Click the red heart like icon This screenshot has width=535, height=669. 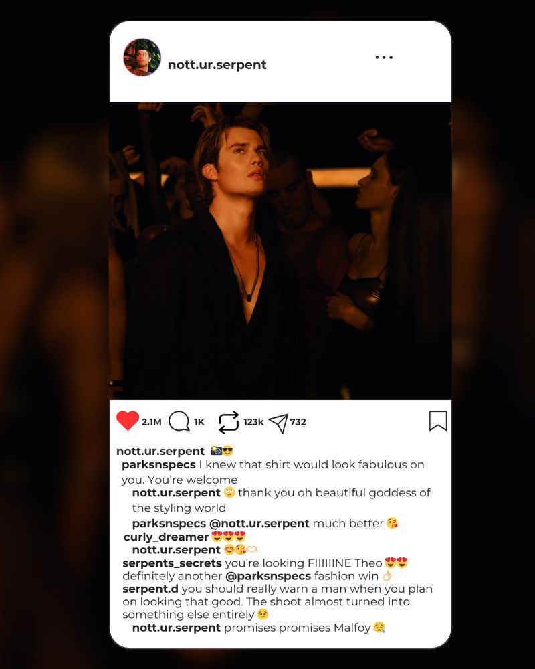pyautogui.click(x=128, y=421)
